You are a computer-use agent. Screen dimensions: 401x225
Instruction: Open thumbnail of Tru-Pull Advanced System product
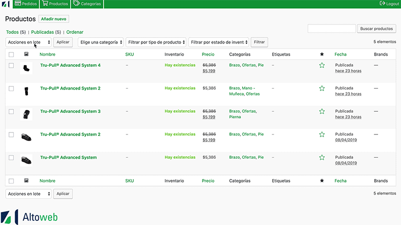(x=26, y=160)
